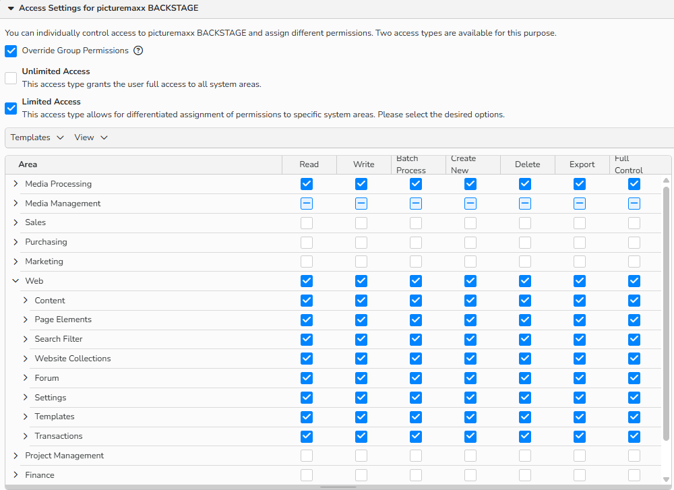The image size is (674, 490).
Task: Check Full Control for Finance
Action: [x=634, y=475]
